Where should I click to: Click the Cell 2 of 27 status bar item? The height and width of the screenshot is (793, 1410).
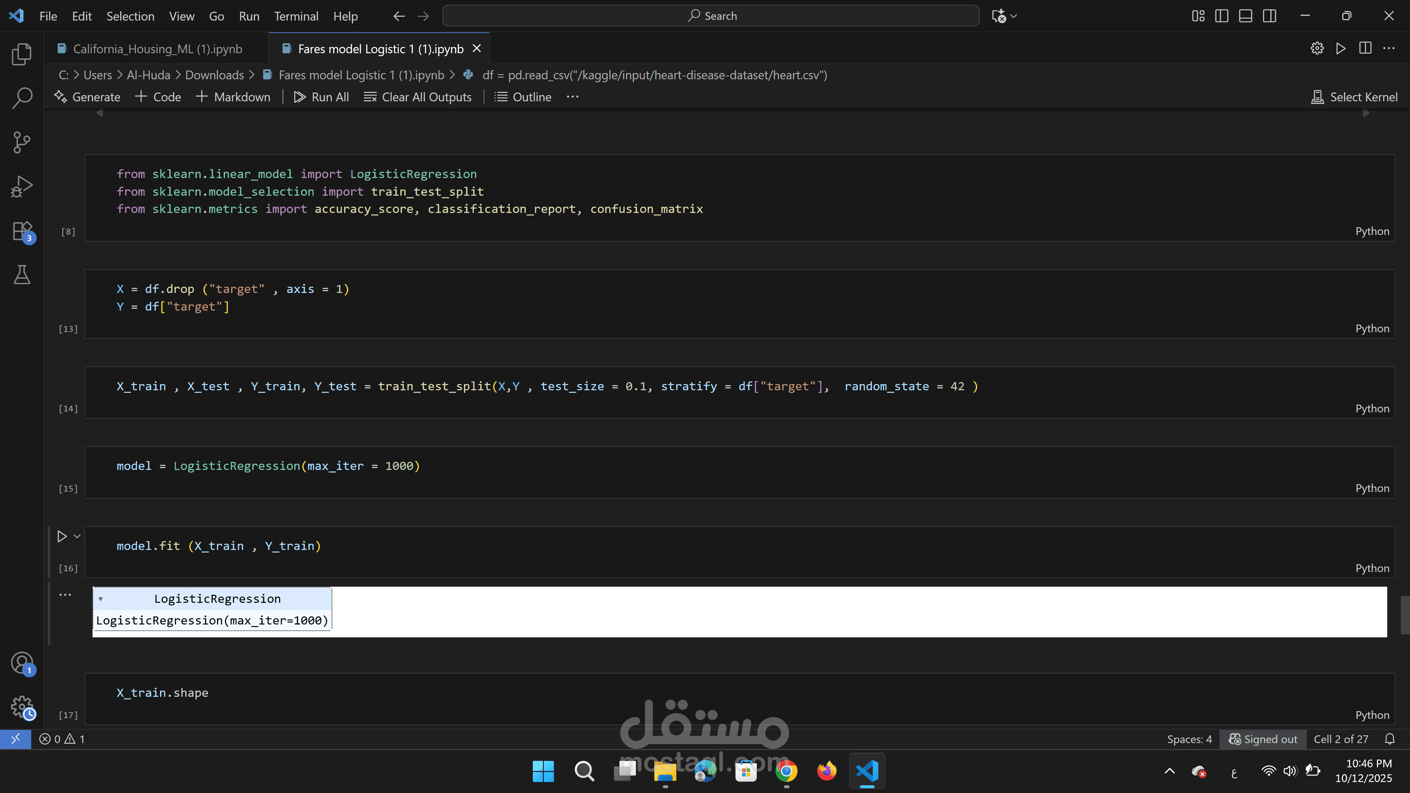pyautogui.click(x=1341, y=739)
